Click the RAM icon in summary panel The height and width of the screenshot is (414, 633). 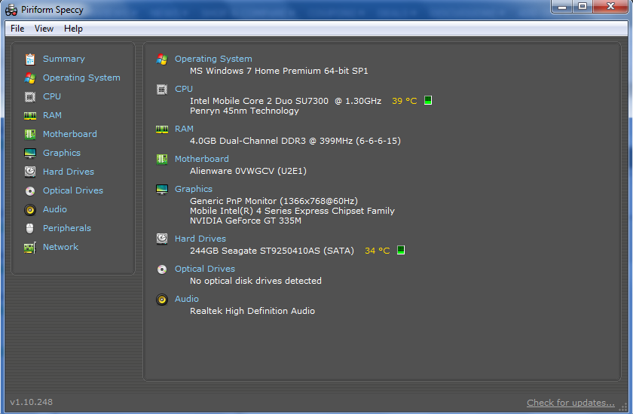(x=162, y=129)
